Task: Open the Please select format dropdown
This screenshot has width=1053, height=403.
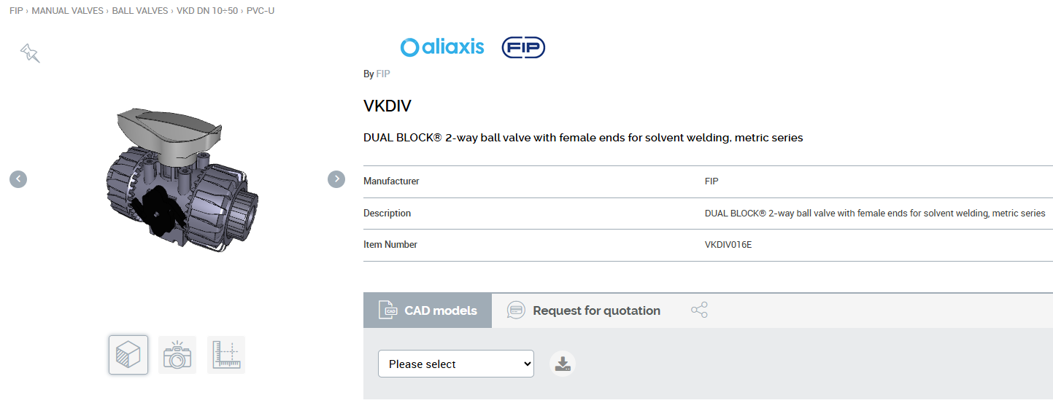Action: pos(456,364)
